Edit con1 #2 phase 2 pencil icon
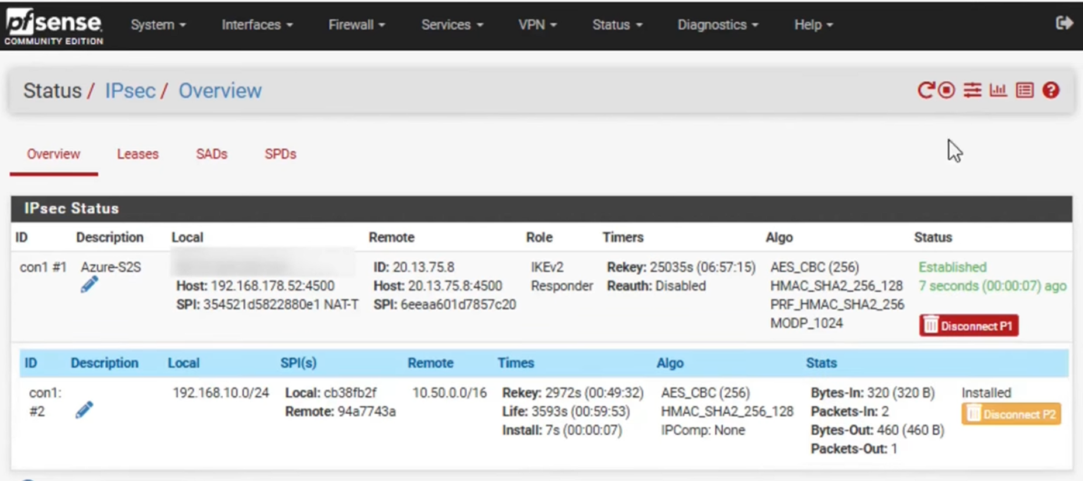 click(84, 410)
